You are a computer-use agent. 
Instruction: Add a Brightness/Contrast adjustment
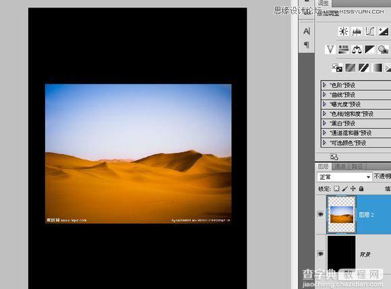344,32
